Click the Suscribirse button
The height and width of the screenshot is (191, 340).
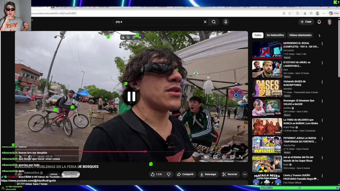[x=70, y=174]
